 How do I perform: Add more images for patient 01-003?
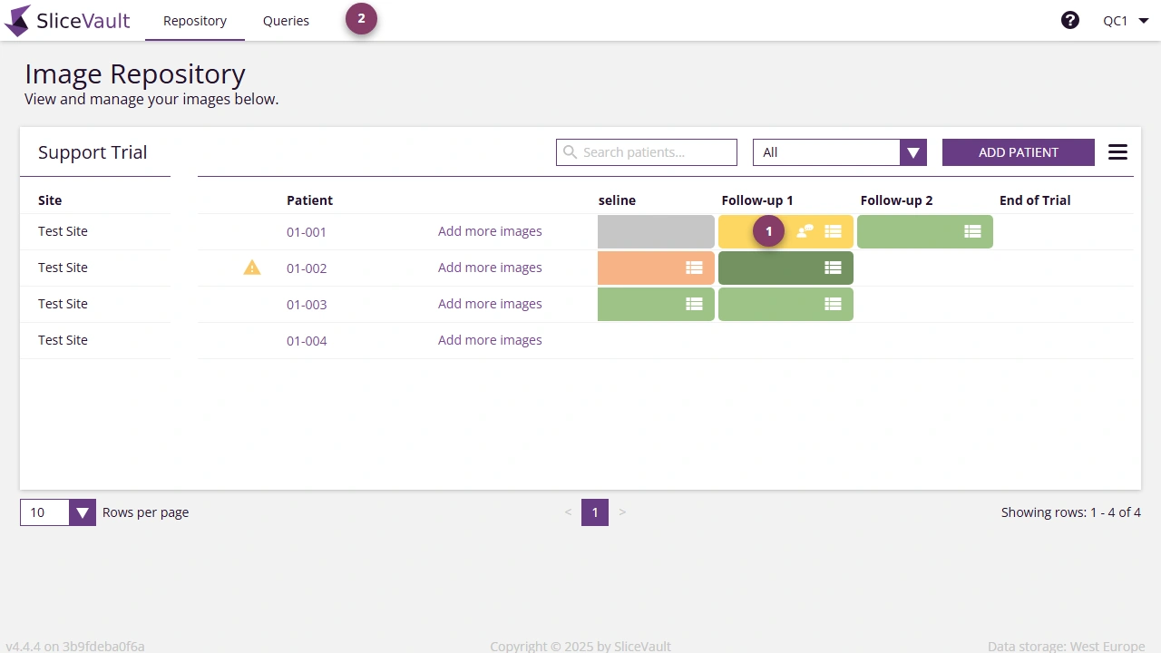(x=490, y=304)
